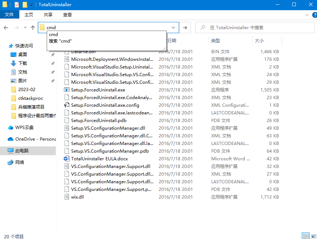317x239 pixels.
Task: Open OneDrive - Personal in sidebar
Action: click(35, 139)
